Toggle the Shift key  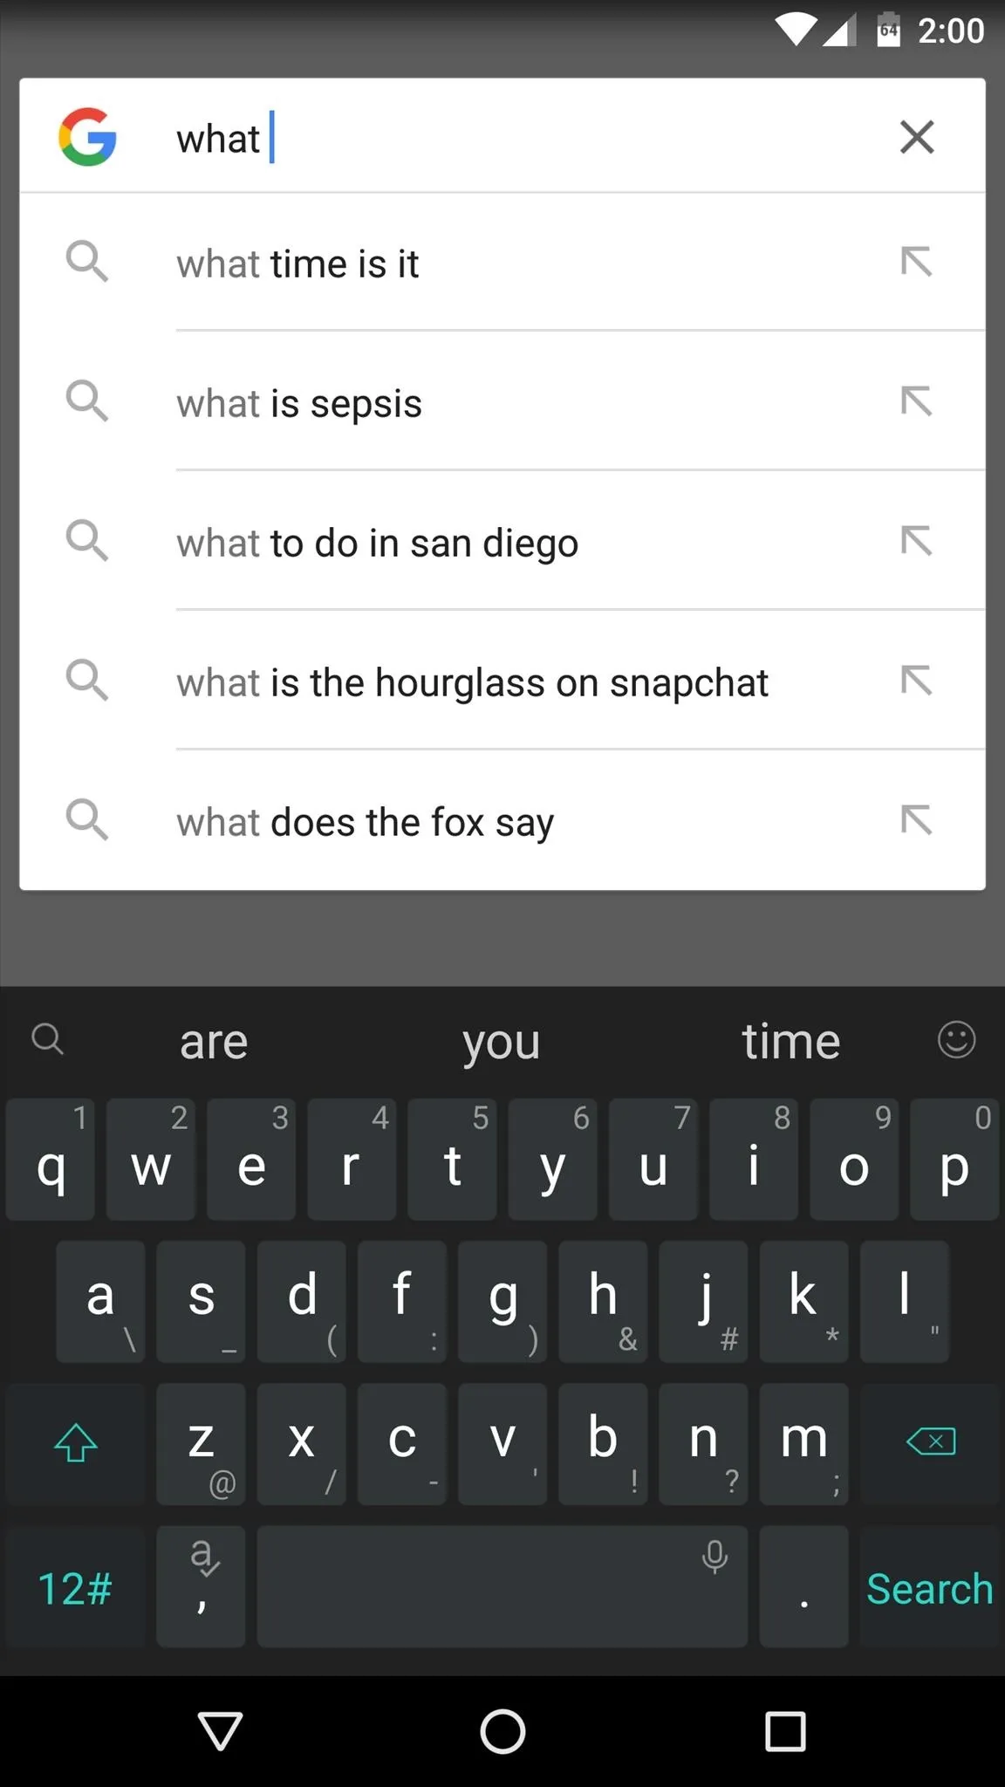[x=76, y=1442]
